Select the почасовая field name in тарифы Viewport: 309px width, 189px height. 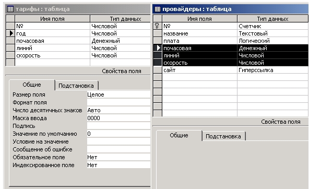point(52,41)
